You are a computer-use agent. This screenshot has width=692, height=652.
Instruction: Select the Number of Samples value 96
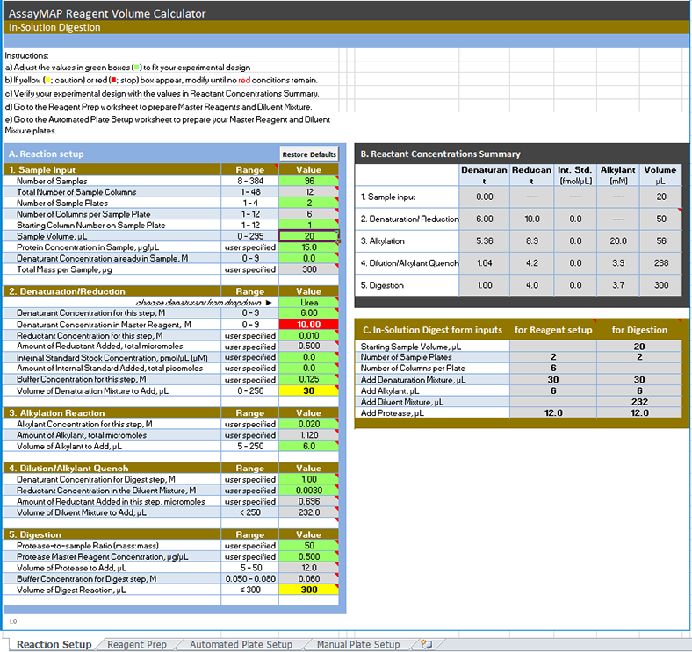[x=308, y=181]
